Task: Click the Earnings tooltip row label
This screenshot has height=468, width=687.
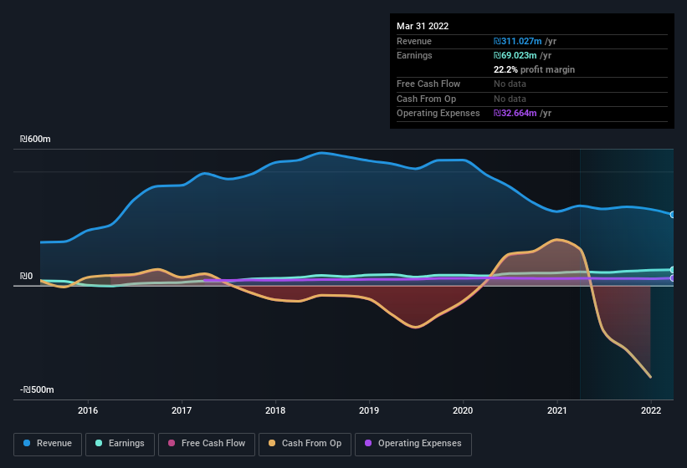Action: (414, 55)
